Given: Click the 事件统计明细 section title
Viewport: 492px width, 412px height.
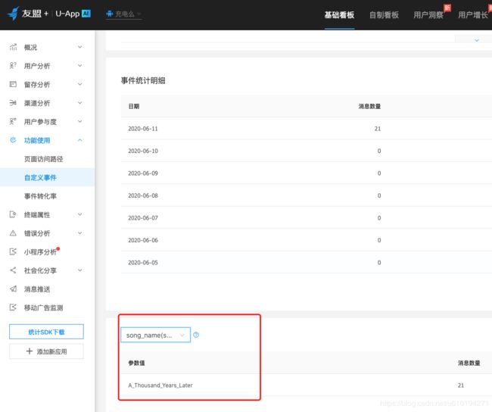Looking at the screenshot, I should 143,81.
